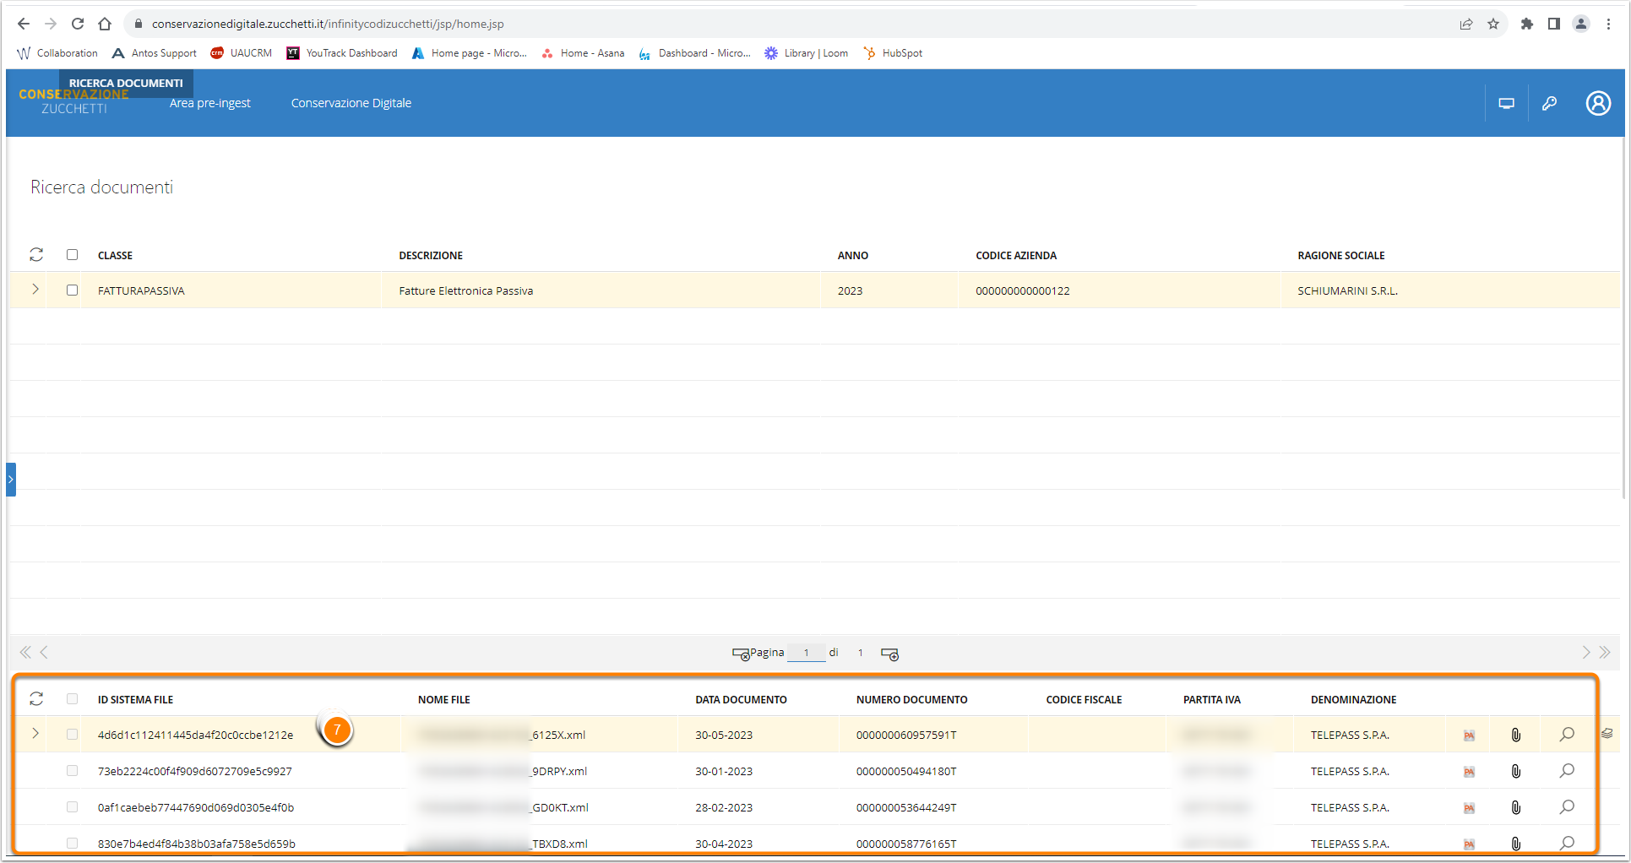Select all files with the header checkbox
This screenshot has width=1631, height=863.
72,698
